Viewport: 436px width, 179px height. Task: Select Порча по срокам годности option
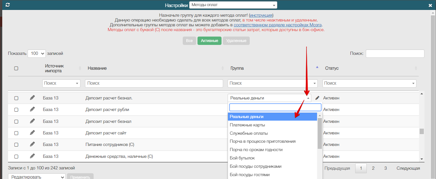coord(272,149)
